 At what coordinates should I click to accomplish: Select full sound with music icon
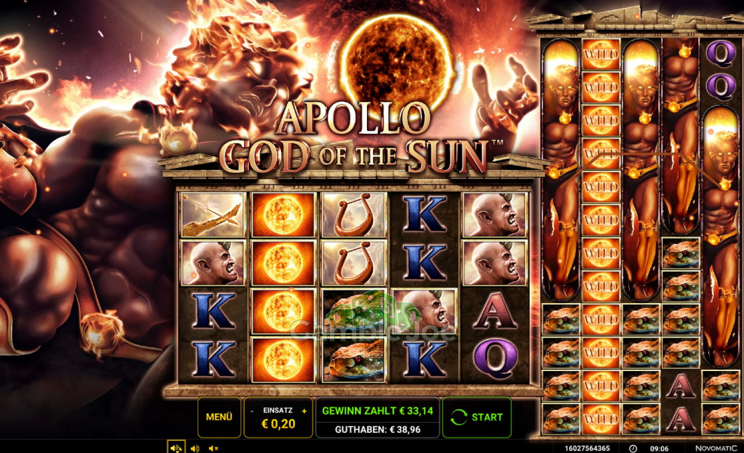176,448
